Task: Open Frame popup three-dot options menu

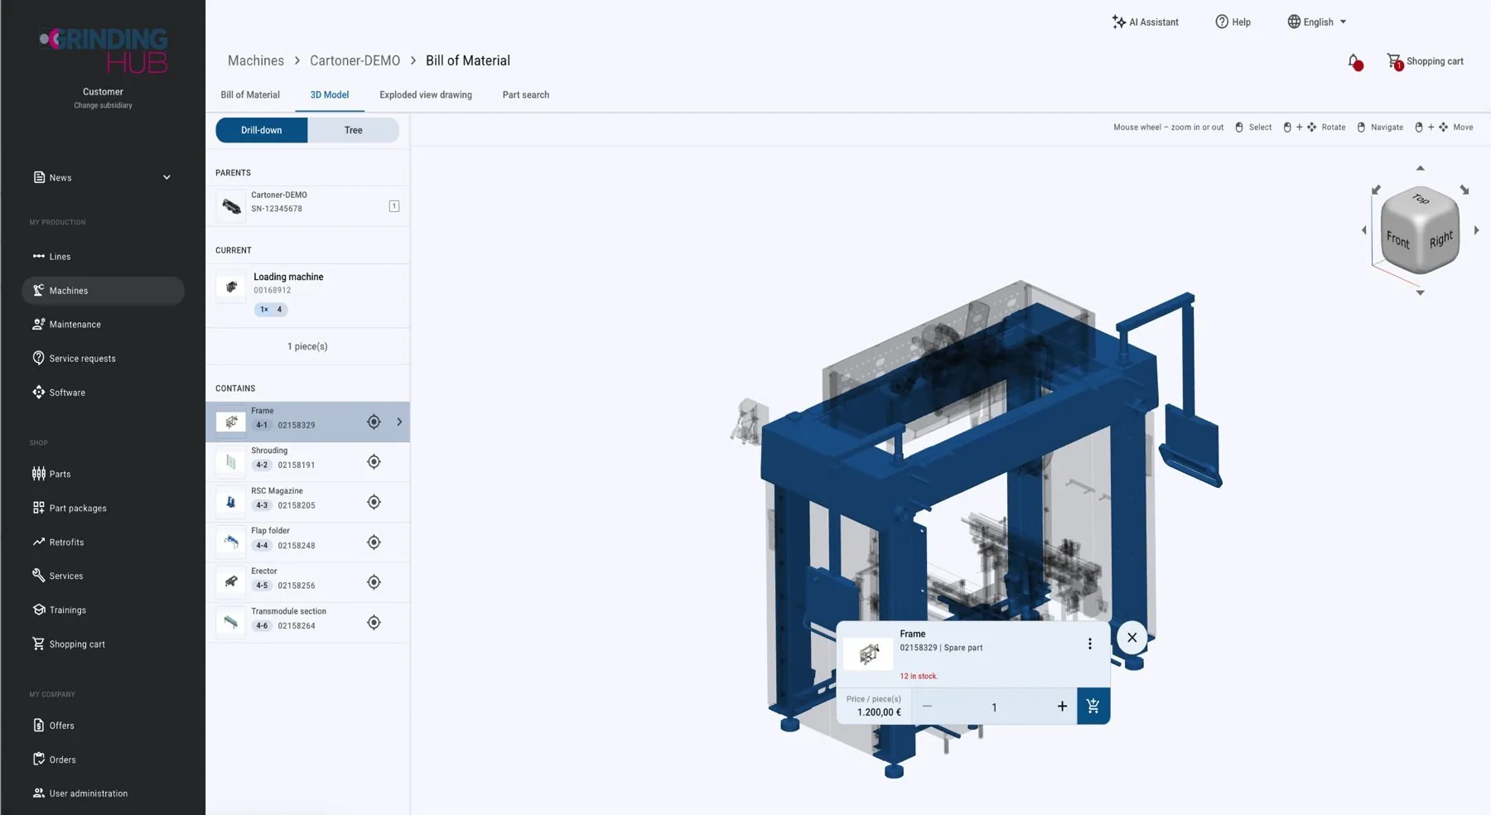Action: tap(1089, 644)
